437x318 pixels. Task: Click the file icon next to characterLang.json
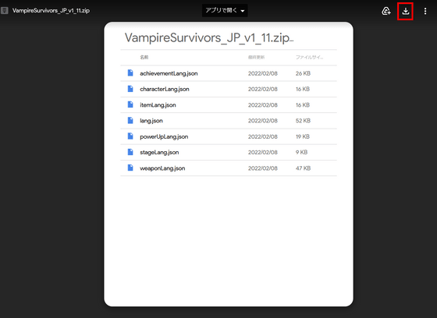point(130,89)
